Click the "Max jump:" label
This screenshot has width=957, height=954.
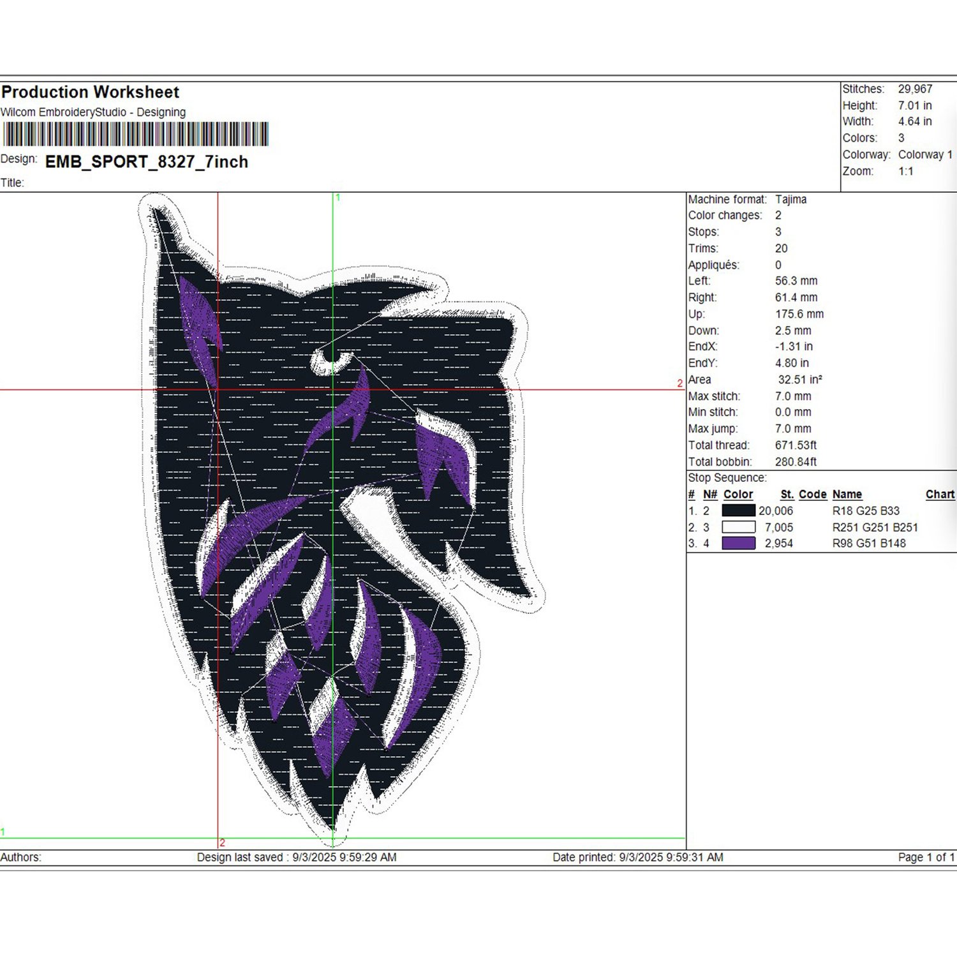click(713, 429)
